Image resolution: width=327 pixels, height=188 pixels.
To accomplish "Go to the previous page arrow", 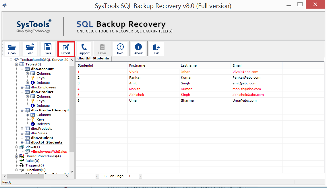I will pos(97,176).
